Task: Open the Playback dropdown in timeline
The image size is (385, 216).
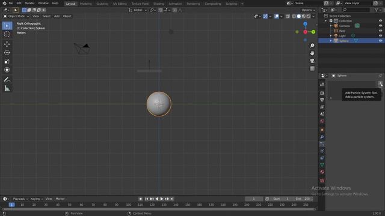Action: (20, 199)
